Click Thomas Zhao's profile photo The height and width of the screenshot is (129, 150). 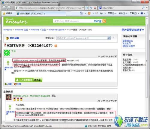[8, 97]
